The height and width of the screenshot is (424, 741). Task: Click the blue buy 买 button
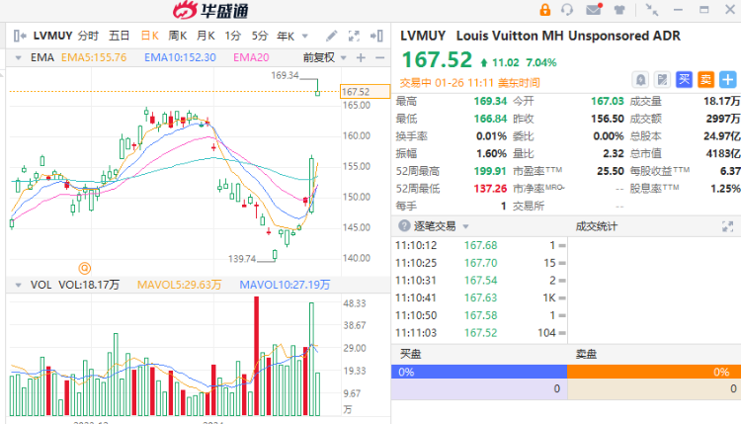pos(684,79)
